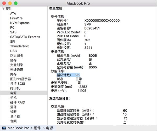Viewport: 157px width, 131px height.
Task: Open the 以太网卡 section
Action: pos(16,56)
